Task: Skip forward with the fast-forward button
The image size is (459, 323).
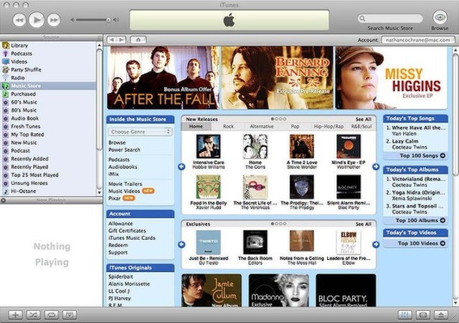Action: (54, 20)
